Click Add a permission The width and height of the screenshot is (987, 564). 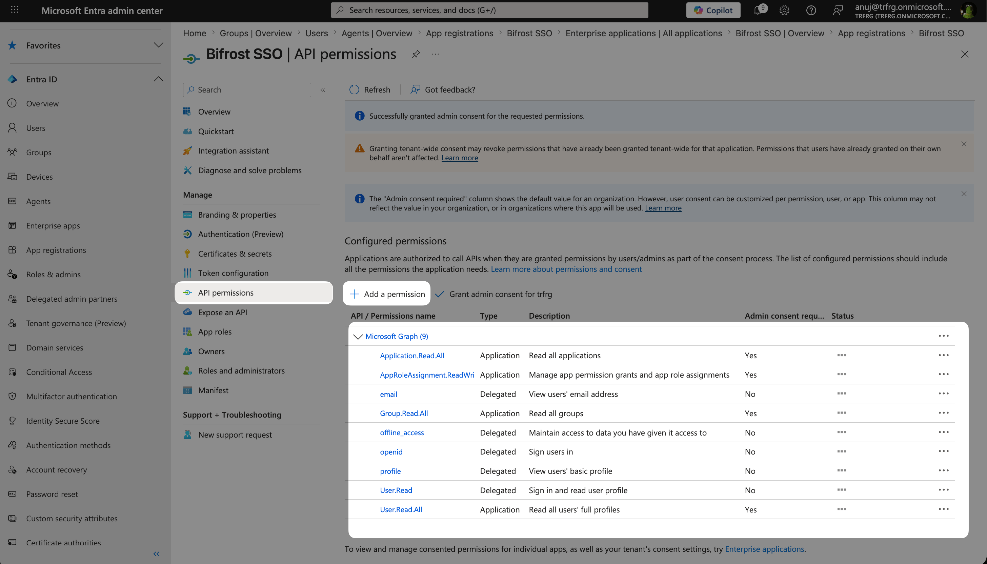(x=387, y=294)
